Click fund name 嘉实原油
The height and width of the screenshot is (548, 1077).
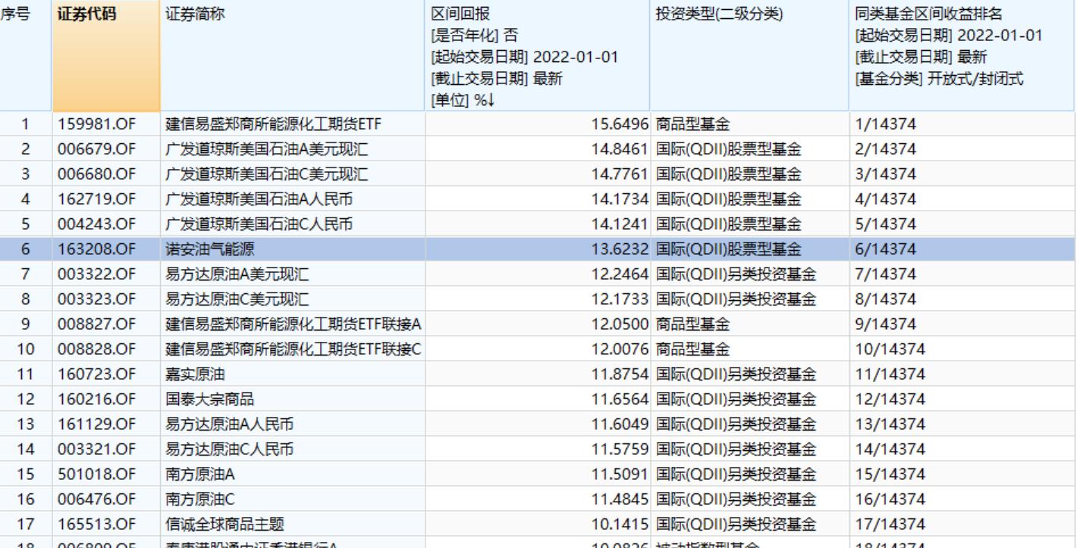195,374
